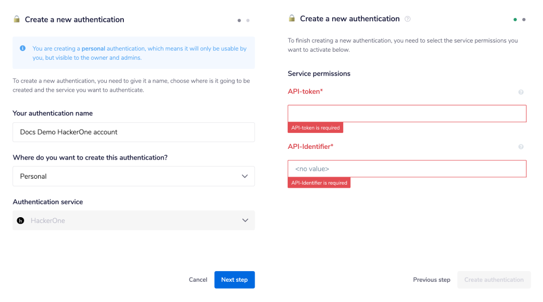Open the Personal location dropdown
543x302 pixels.
tap(133, 176)
